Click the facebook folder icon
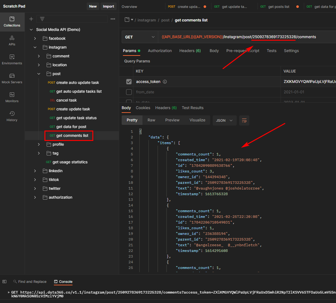The height and width of the screenshot is (303, 336). [x=45, y=38]
